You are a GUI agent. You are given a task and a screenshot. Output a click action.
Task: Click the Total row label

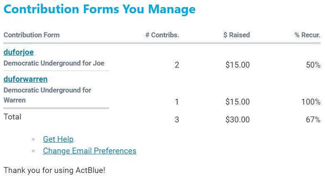click(x=12, y=117)
